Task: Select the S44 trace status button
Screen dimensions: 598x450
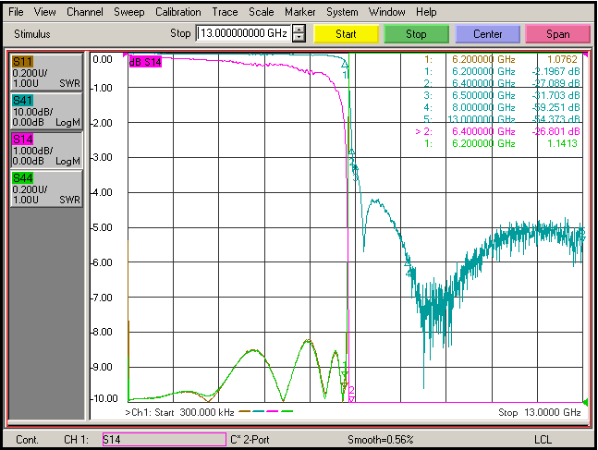Action: (46, 189)
